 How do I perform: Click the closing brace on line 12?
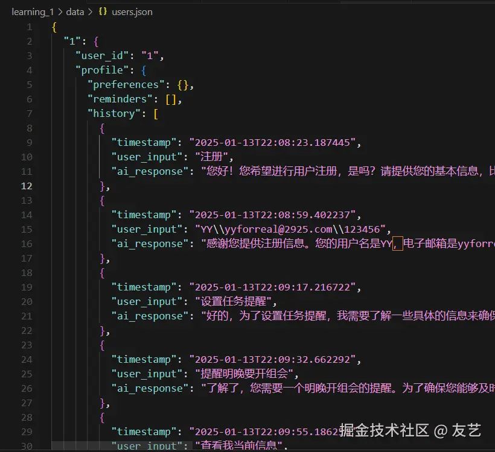pos(103,186)
